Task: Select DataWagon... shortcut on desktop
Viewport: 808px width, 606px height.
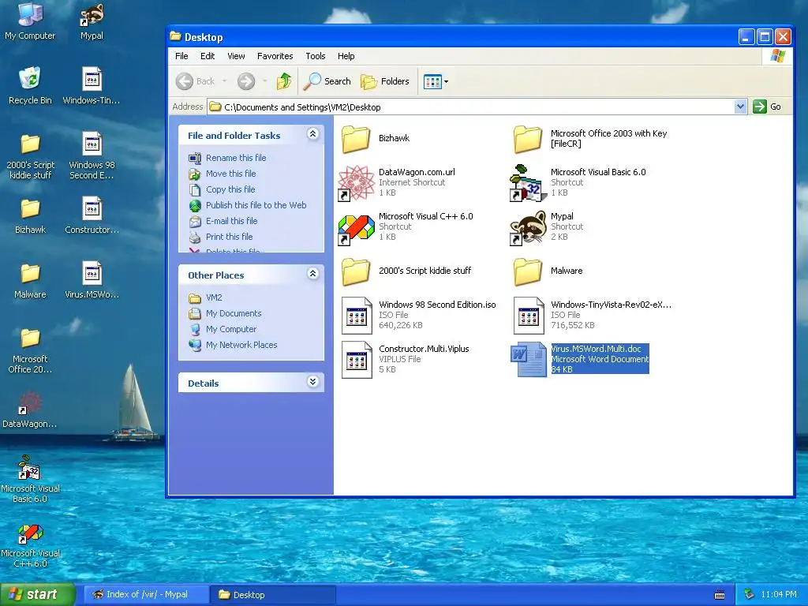Action: click(30, 410)
